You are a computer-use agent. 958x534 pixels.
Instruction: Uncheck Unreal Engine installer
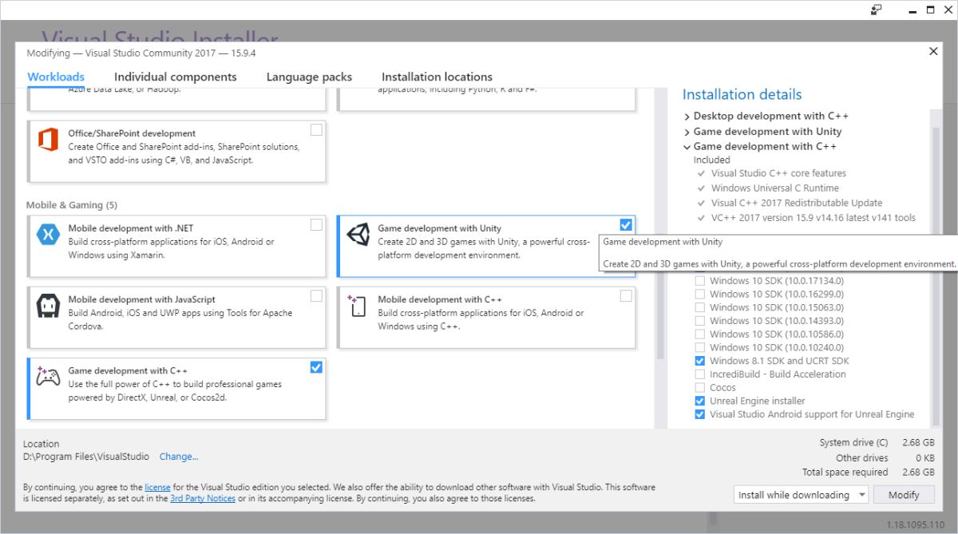point(700,401)
